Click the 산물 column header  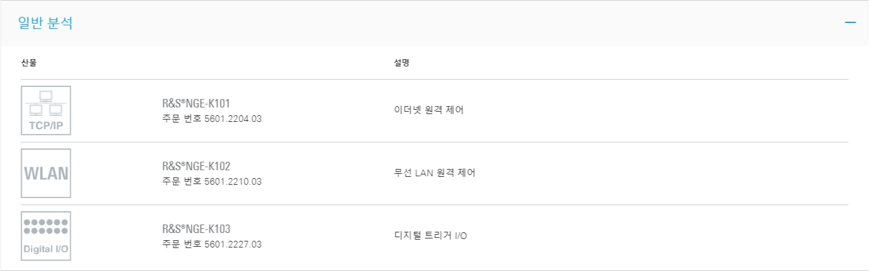click(28, 63)
